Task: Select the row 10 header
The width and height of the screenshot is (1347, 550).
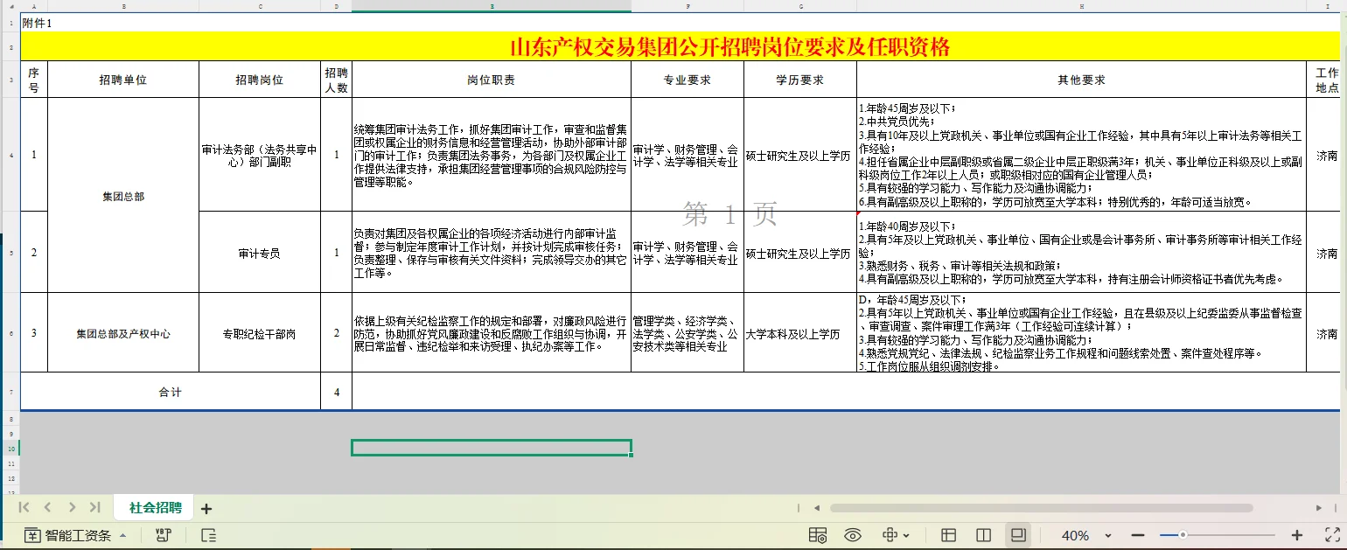Action: tap(10, 448)
